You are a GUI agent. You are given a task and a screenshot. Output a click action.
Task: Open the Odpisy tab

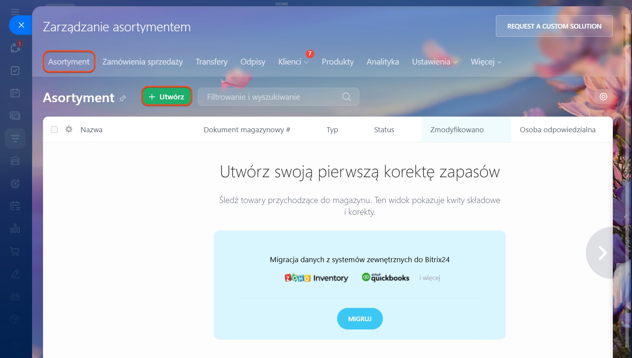pos(253,62)
